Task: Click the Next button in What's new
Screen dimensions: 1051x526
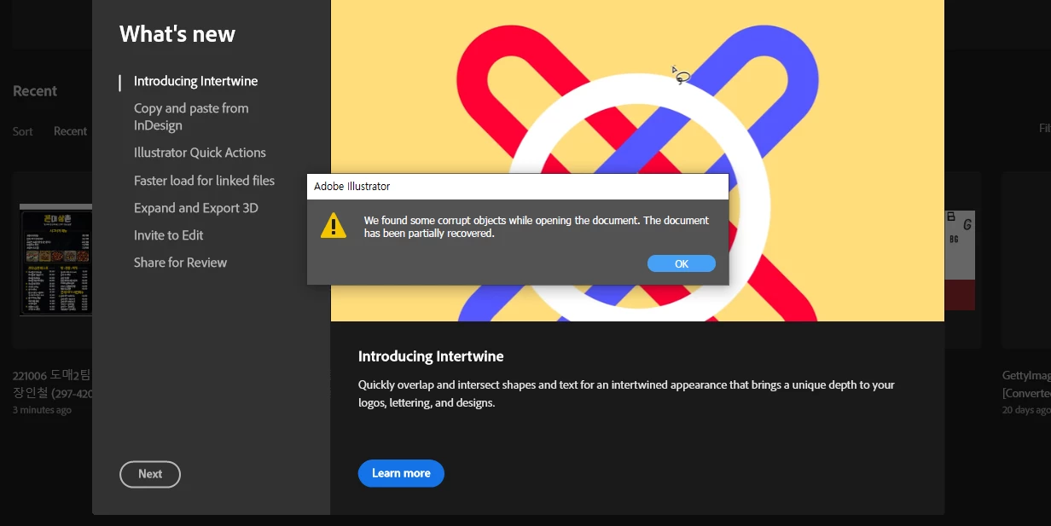Action: (x=150, y=474)
